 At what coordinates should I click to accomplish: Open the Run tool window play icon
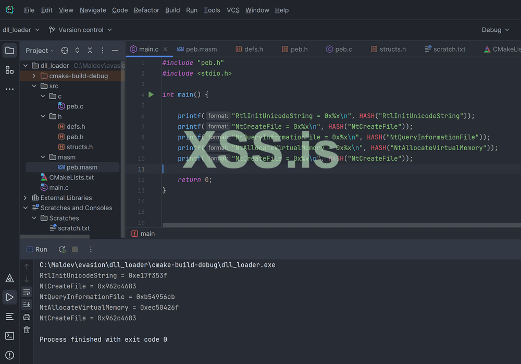(x=9, y=297)
